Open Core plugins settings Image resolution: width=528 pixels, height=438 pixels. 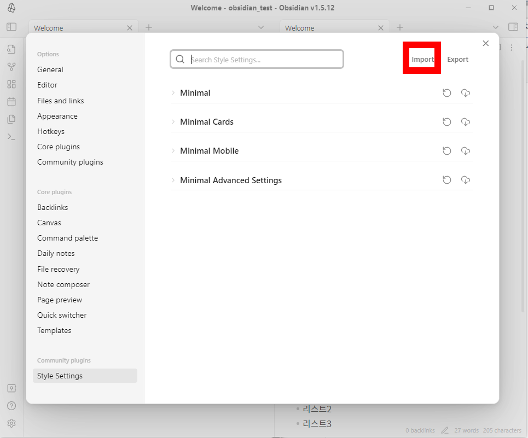click(x=59, y=147)
